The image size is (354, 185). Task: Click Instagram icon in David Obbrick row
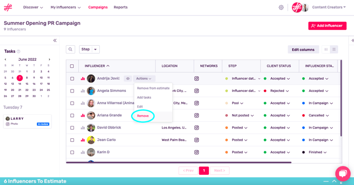coord(197,127)
